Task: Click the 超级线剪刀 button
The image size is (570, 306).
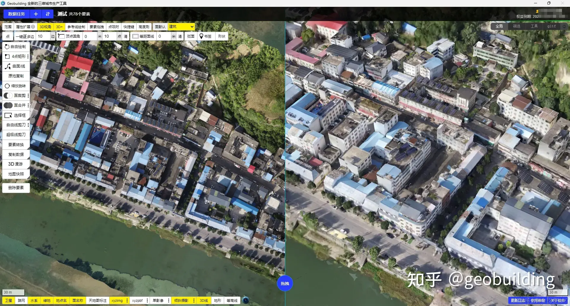Action: point(16,135)
